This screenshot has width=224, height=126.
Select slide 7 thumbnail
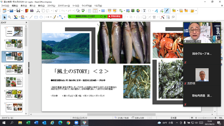pos(14,107)
